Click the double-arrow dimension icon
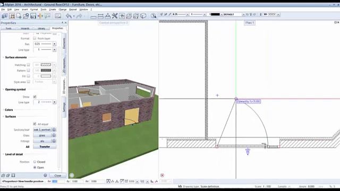This screenshot has height=191, width=340. point(100,16)
